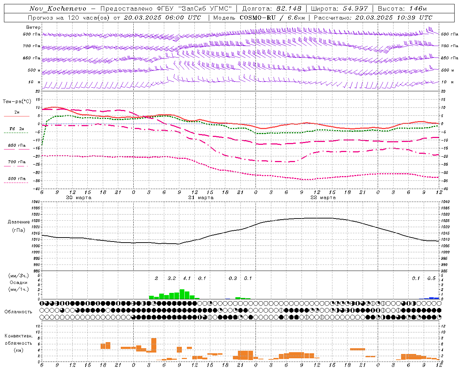Image resolution: width=460 pixels, height=368 pixels.
Task: Click the precipitation total value 0.5
Action: click(x=431, y=279)
